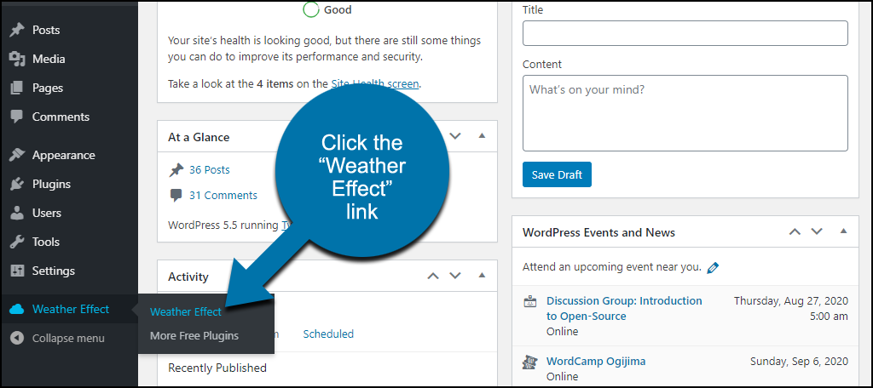Click Collapse menu label
Image resolution: width=873 pixels, height=388 pixels.
pos(68,338)
